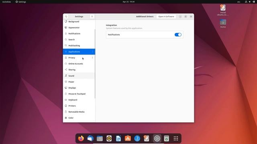257x144 pixels.
Task: Click the Mouse & Touchpad icon
Action: pos(66,94)
